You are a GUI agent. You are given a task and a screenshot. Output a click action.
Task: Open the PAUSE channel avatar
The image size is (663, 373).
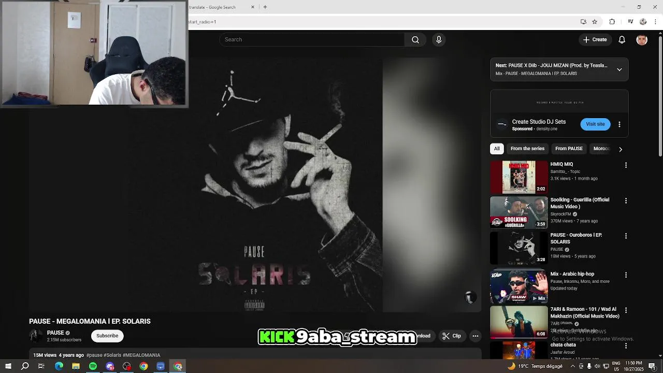click(x=36, y=336)
